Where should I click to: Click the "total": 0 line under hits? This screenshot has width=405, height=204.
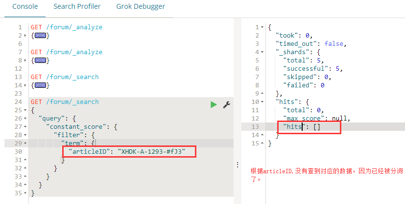pos(304,110)
